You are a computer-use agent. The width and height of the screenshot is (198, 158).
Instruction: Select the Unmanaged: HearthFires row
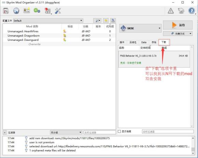click(59, 31)
